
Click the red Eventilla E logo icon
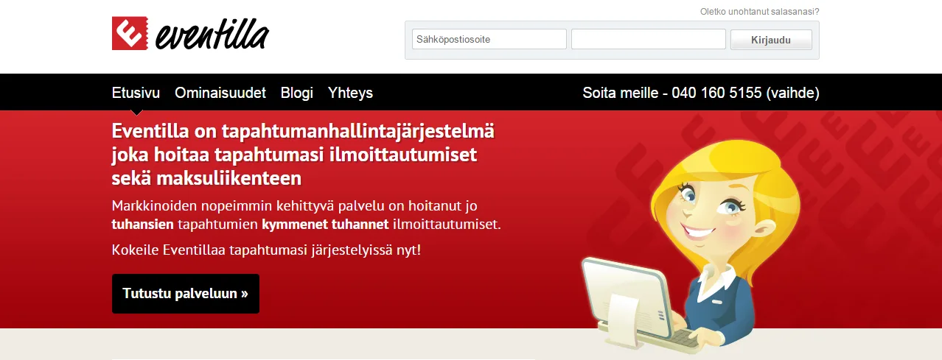[x=131, y=33]
